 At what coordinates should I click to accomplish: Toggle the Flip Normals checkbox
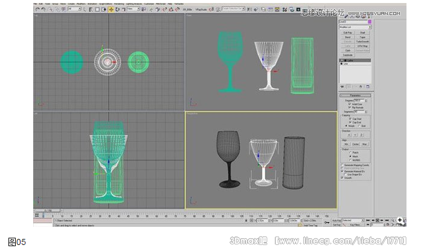[350, 107]
